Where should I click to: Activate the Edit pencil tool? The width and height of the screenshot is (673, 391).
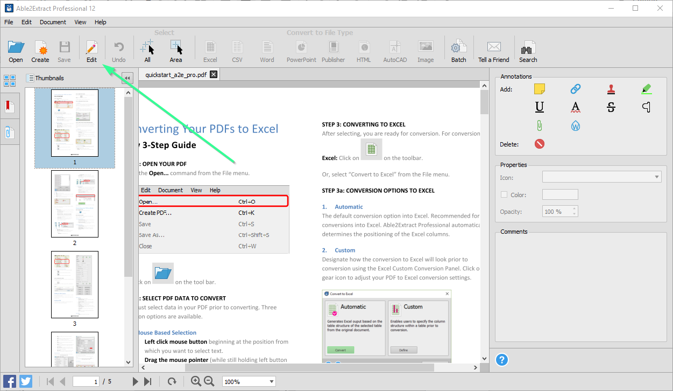tap(91, 47)
